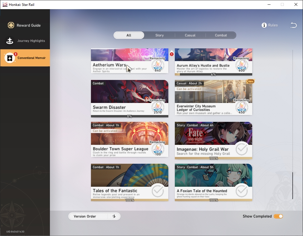Toggle the Show Completed switch
The width and height of the screenshot is (303, 236).
click(x=278, y=216)
